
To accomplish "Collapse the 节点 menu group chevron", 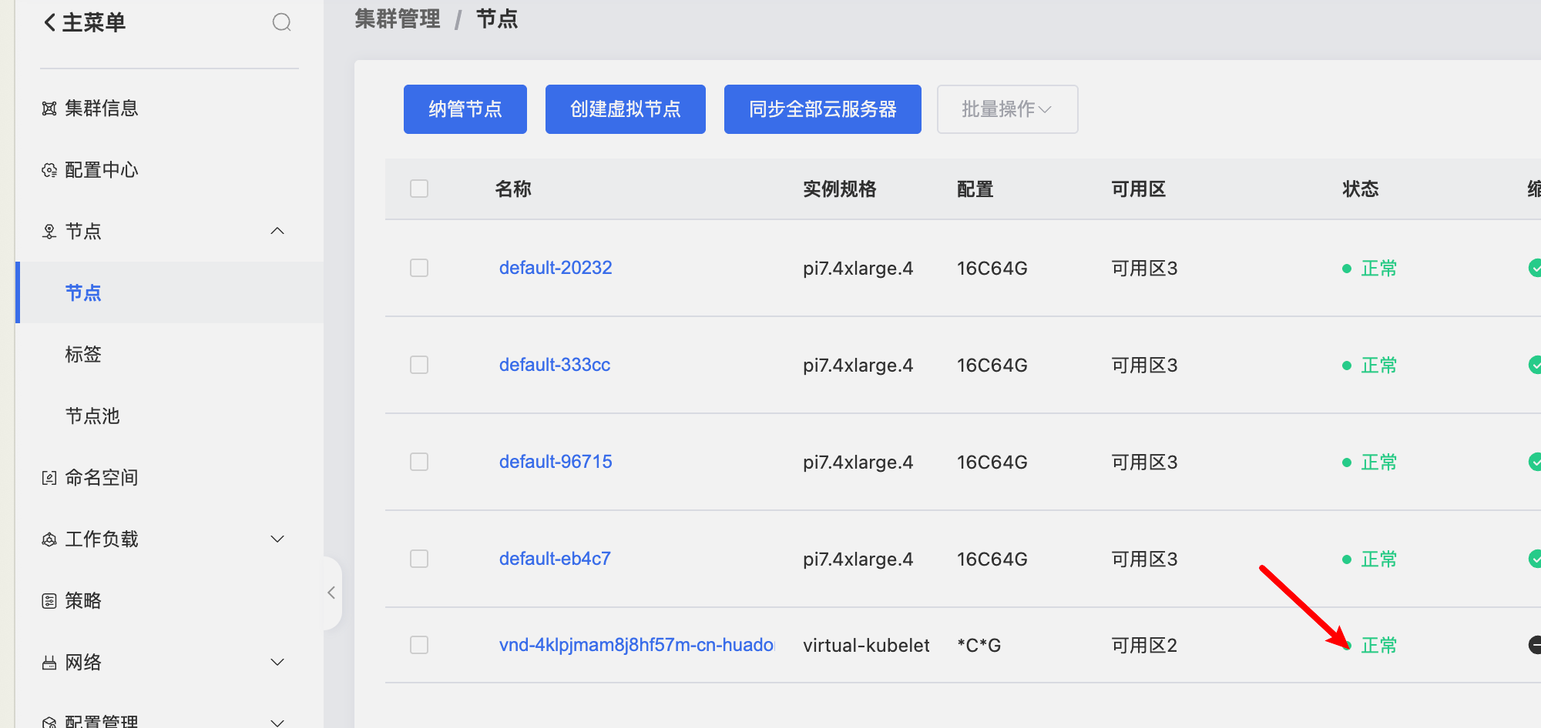I will click(277, 231).
